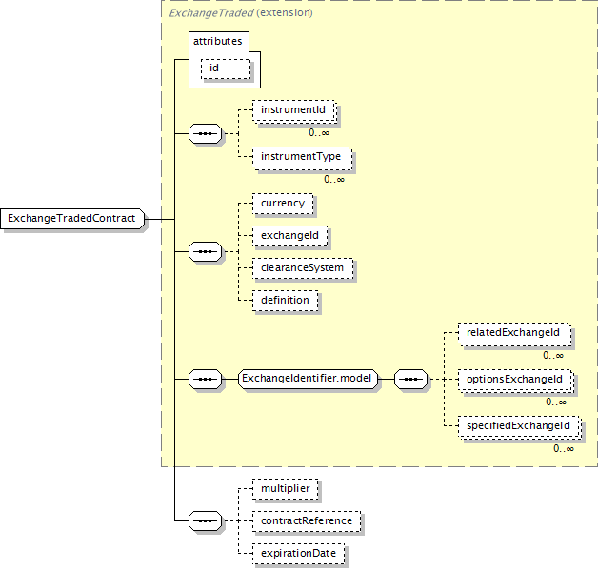Click the instrumentId element
This screenshot has height=569, width=598.
pyautogui.click(x=293, y=111)
